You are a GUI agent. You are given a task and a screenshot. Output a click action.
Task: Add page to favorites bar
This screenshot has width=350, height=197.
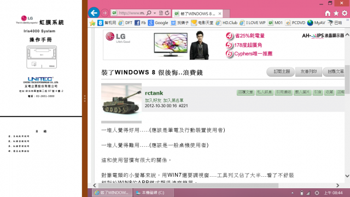pyautogui.click(x=92, y=23)
